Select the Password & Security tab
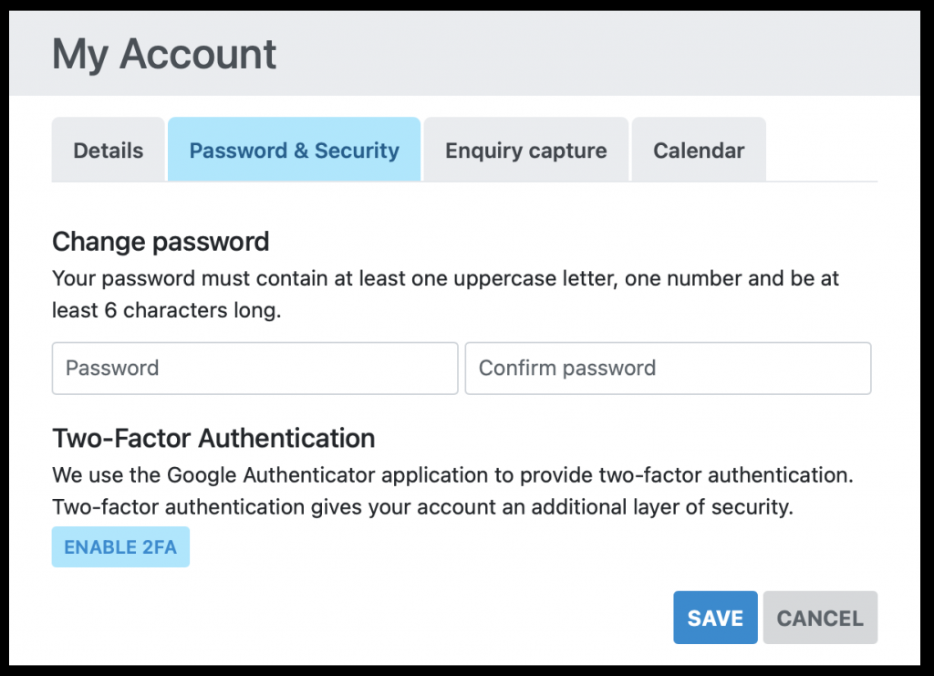This screenshot has width=934, height=676. (294, 151)
